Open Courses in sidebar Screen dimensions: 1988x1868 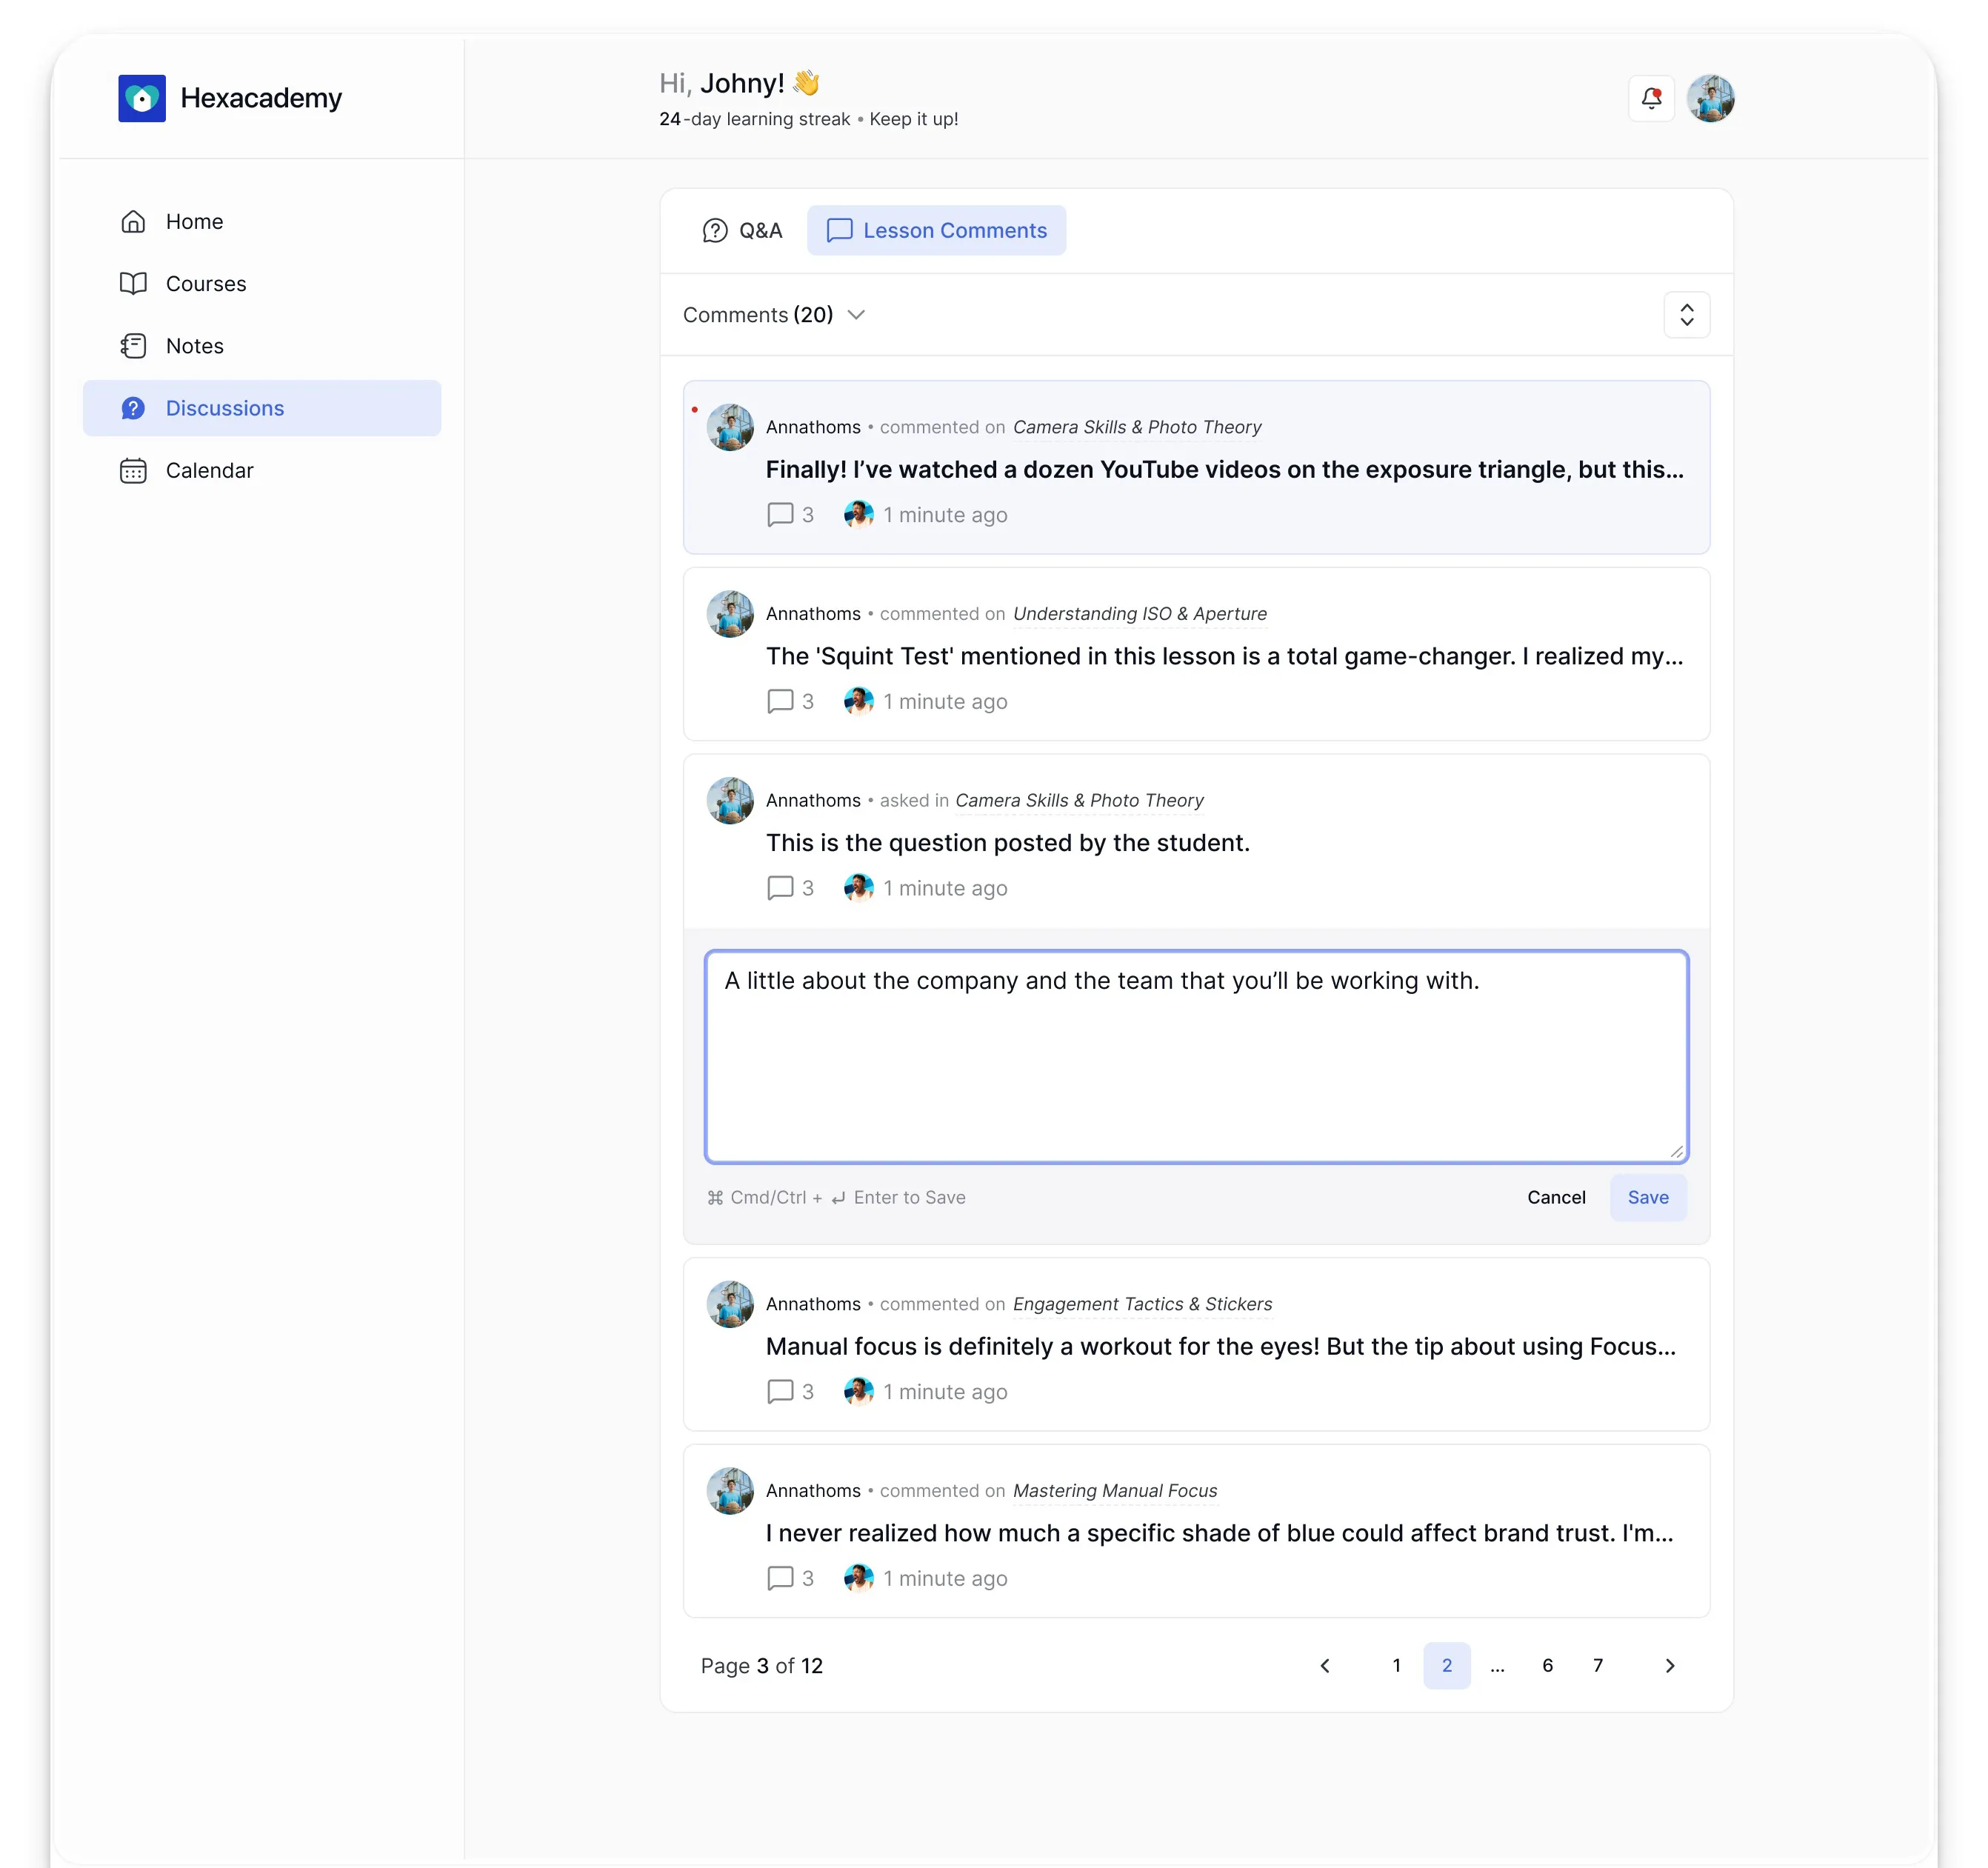pyautogui.click(x=262, y=283)
